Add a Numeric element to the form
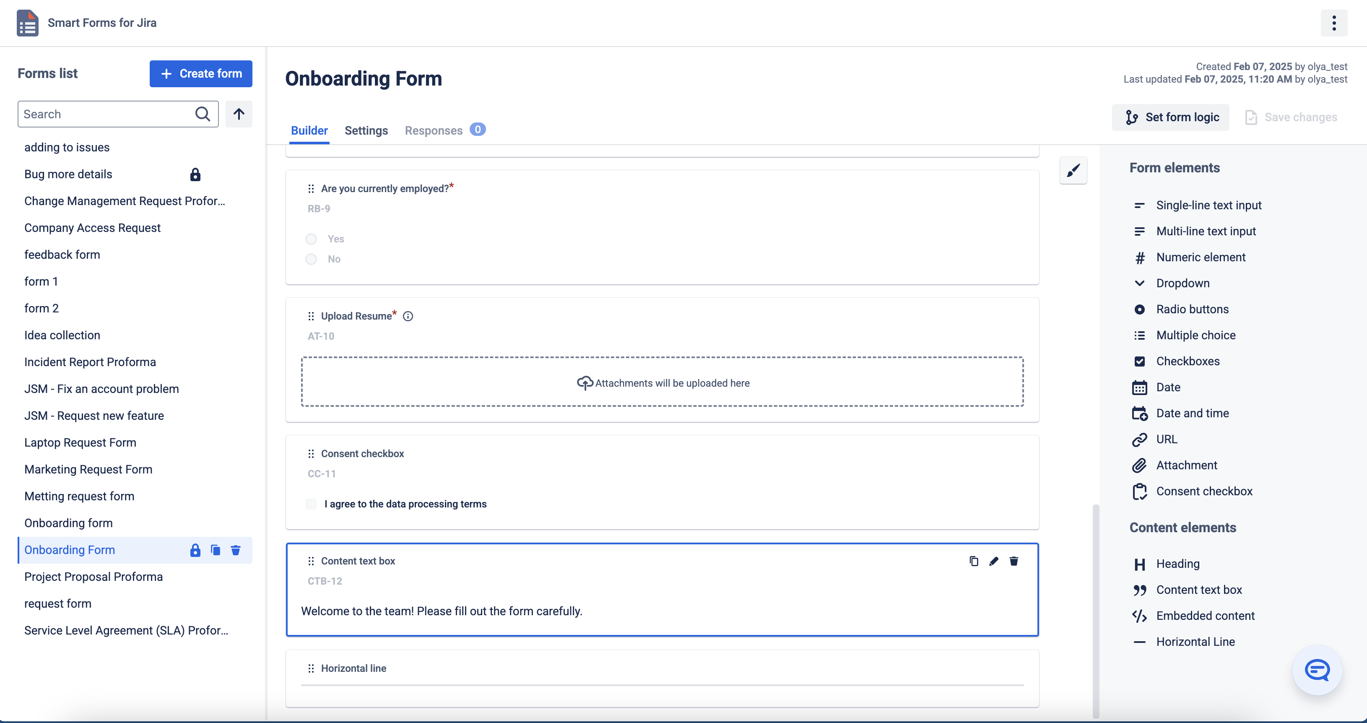This screenshot has width=1367, height=723. tap(1201, 257)
